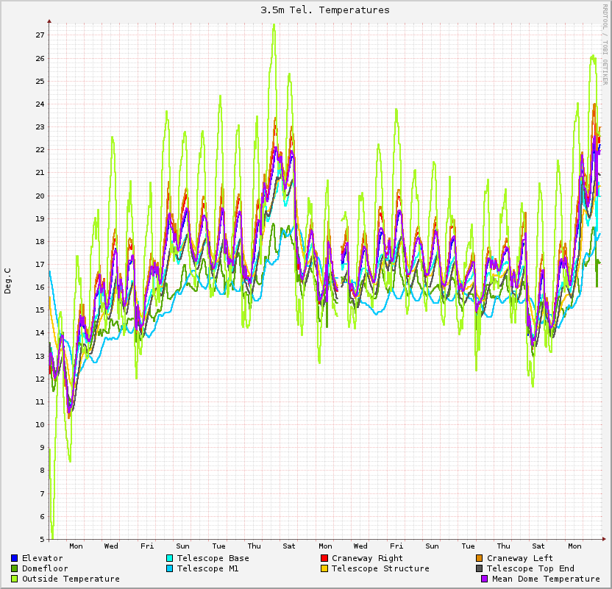The height and width of the screenshot is (589, 612).
Task: Click the gray Telescope Top End swatch
Action: [x=480, y=568]
